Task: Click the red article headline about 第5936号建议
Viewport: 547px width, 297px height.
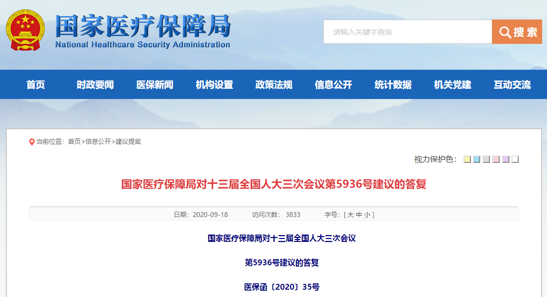Action: tap(274, 184)
